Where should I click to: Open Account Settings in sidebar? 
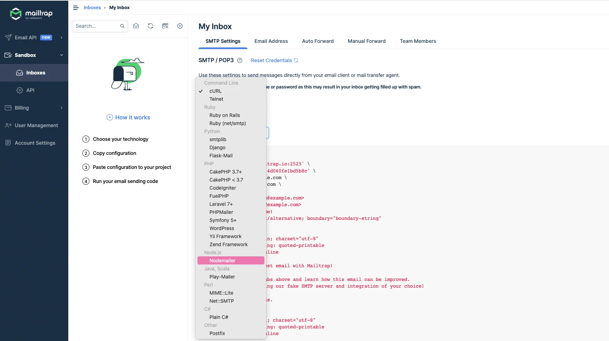click(x=34, y=143)
